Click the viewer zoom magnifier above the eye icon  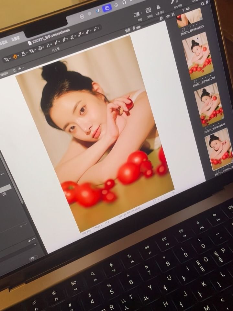click(161, 18)
